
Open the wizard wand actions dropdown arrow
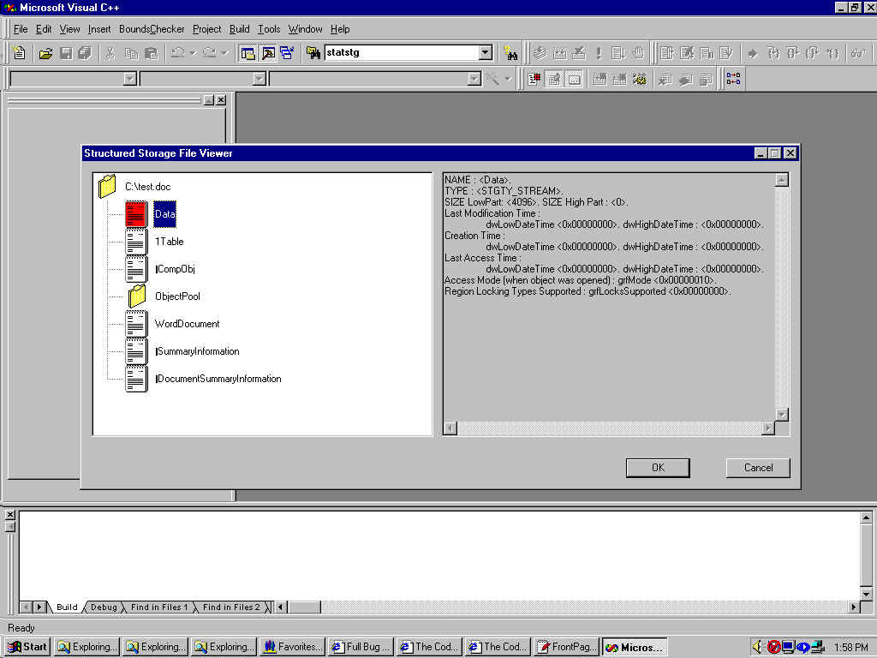pos(508,79)
